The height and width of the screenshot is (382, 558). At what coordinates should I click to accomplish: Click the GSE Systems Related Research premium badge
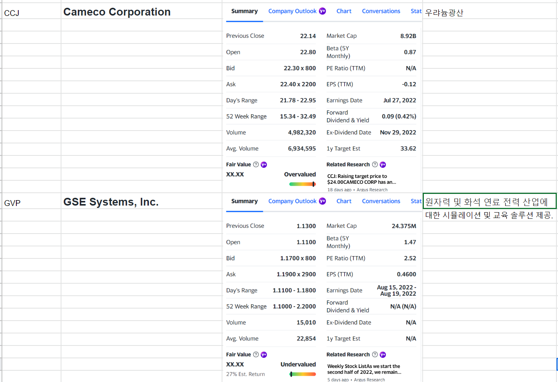tap(383, 355)
